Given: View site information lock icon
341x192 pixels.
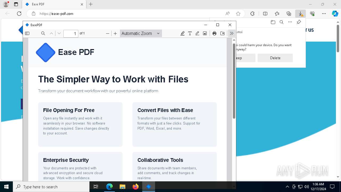Looking at the screenshot, I should click(34, 14).
